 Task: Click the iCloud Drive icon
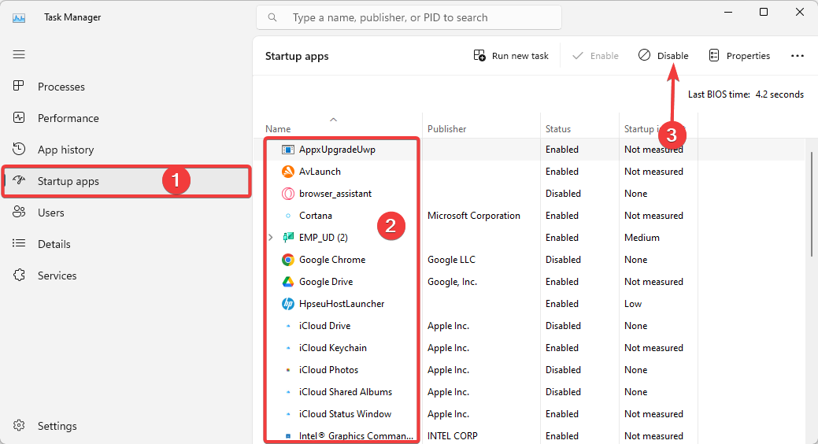(288, 326)
